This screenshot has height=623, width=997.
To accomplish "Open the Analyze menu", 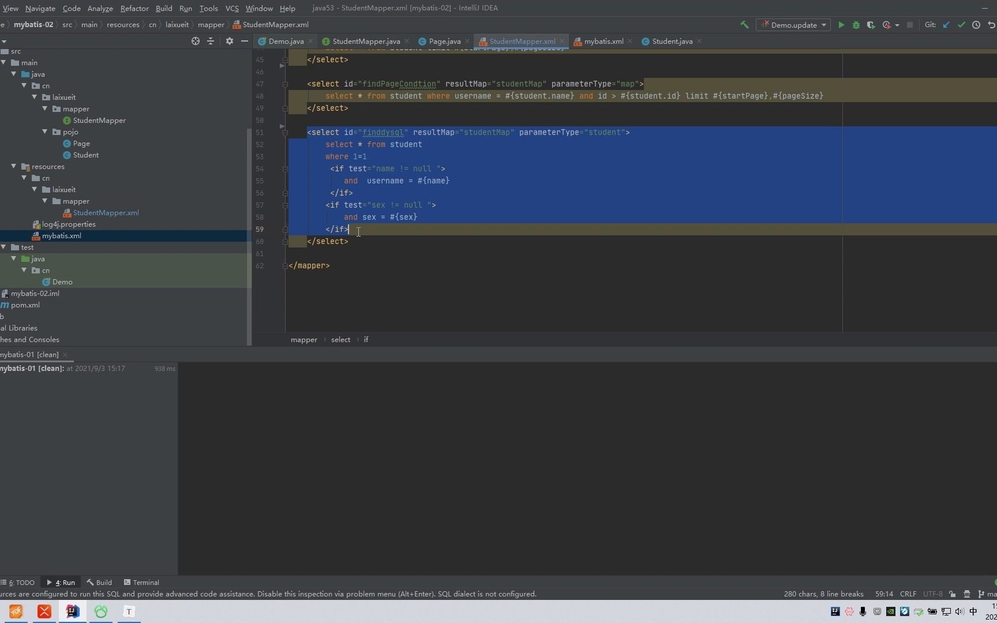I will point(100,8).
